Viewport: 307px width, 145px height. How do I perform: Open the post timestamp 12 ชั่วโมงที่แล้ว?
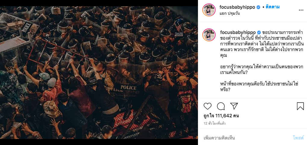(215, 124)
